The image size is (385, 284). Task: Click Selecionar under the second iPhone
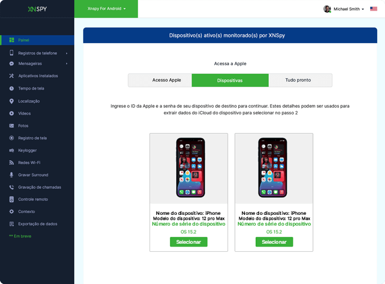[x=274, y=242]
